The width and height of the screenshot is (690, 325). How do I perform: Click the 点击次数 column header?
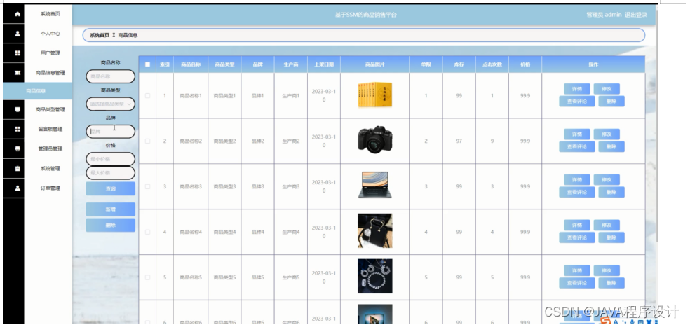(x=492, y=64)
